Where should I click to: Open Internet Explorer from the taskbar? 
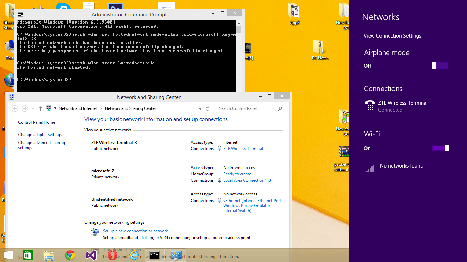point(134,255)
